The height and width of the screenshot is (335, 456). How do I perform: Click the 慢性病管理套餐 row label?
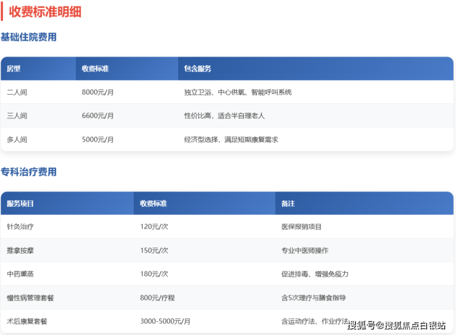point(30,297)
